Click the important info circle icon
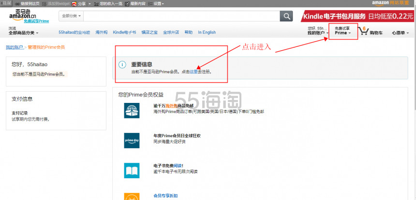 pyautogui.click(x=122, y=65)
